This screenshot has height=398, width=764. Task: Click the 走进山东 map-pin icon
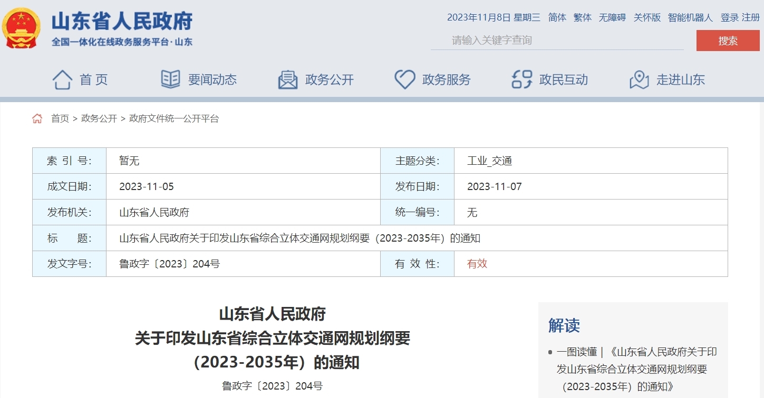click(639, 79)
